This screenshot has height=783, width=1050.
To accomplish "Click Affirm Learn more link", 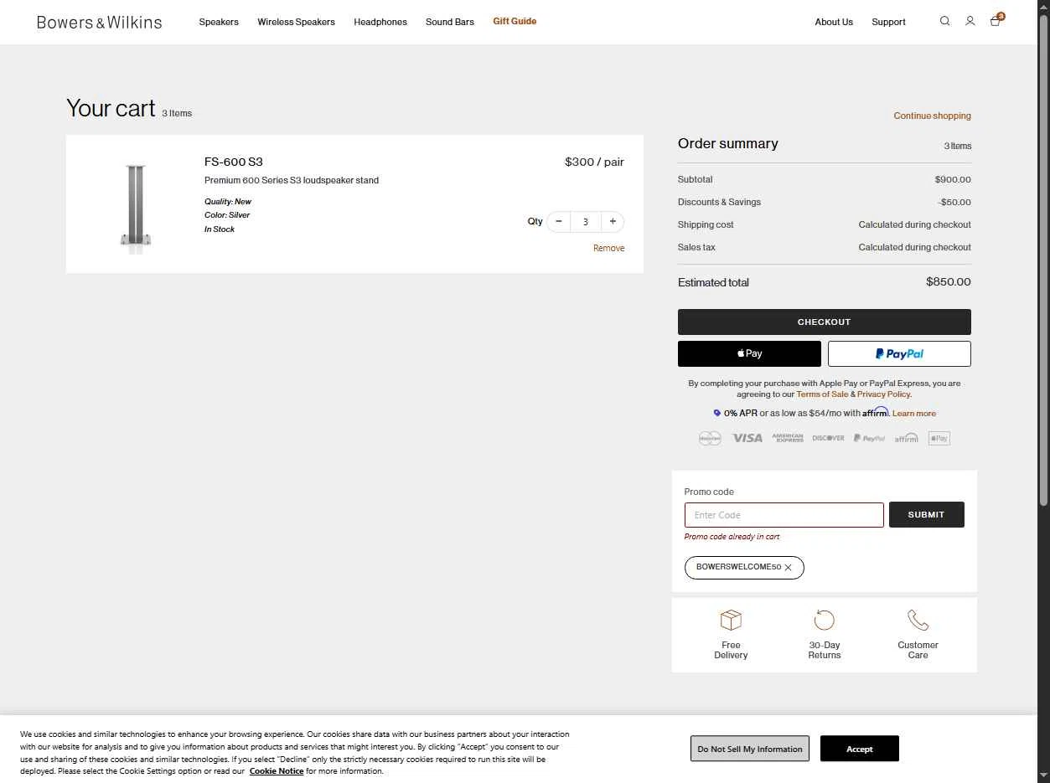I will tap(914, 414).
